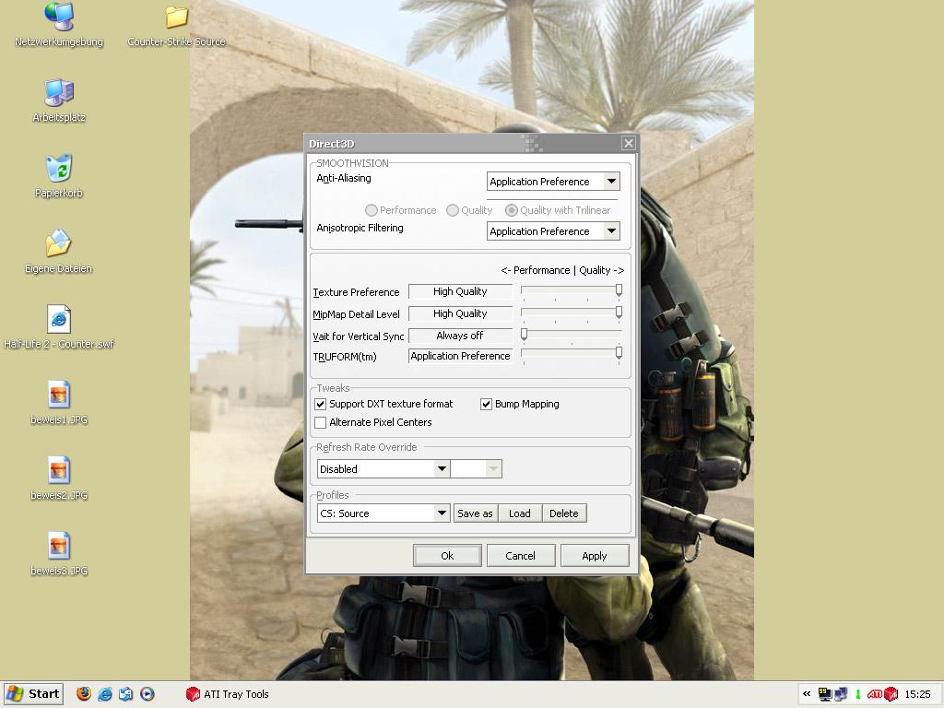Click the TRUFORM slider handle
Viewport: 944px width, 708px height.
(619, 353)
